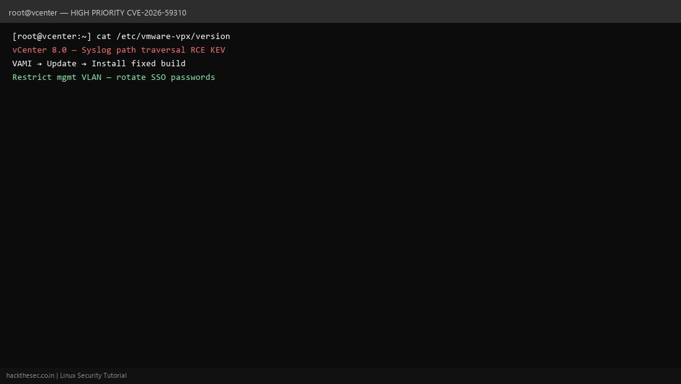This screenshot has height=384, width=681.
Task: Select the red line 'vCenter 8.0 — Syslog path traversal RCE KEV'
Action: [x=119, y=50]
